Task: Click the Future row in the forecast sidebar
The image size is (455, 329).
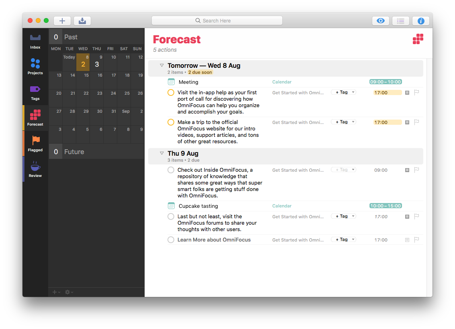Action: point(96,152)
